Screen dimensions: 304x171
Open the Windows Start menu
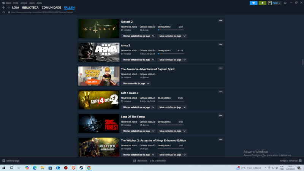(x=4, y=168)
